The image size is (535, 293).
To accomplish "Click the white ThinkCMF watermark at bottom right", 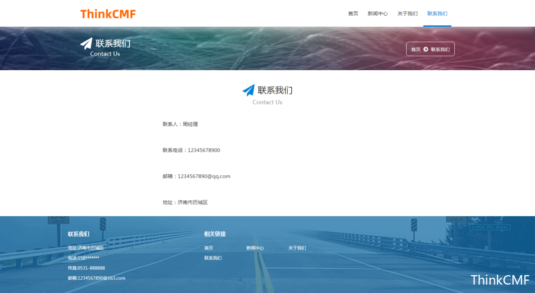I will pos(500,280).
